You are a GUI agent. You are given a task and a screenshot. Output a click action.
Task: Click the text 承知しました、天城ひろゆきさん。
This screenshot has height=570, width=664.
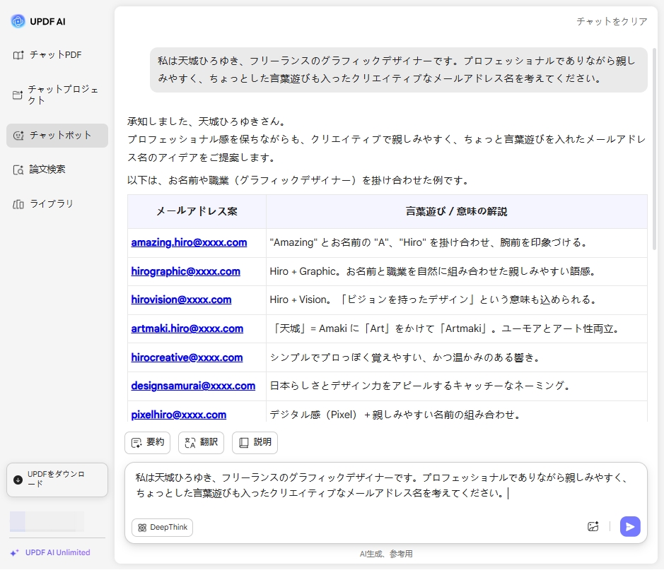tap(207, 121)
